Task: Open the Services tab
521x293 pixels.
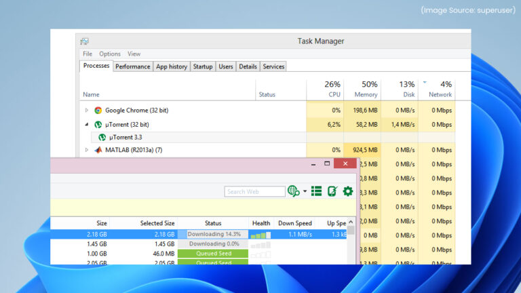Action: tap(273, 66)
